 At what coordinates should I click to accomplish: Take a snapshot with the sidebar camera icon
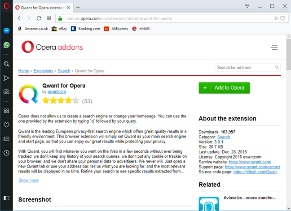point(6,92)
